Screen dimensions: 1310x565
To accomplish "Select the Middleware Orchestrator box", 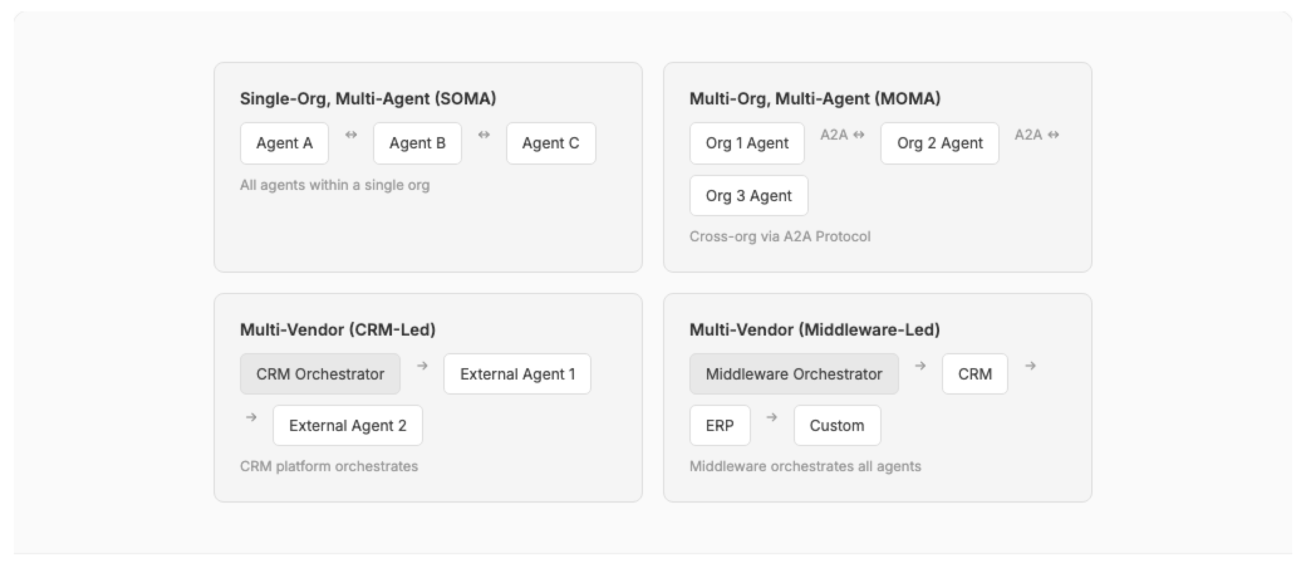I will (x=793, y=374).
